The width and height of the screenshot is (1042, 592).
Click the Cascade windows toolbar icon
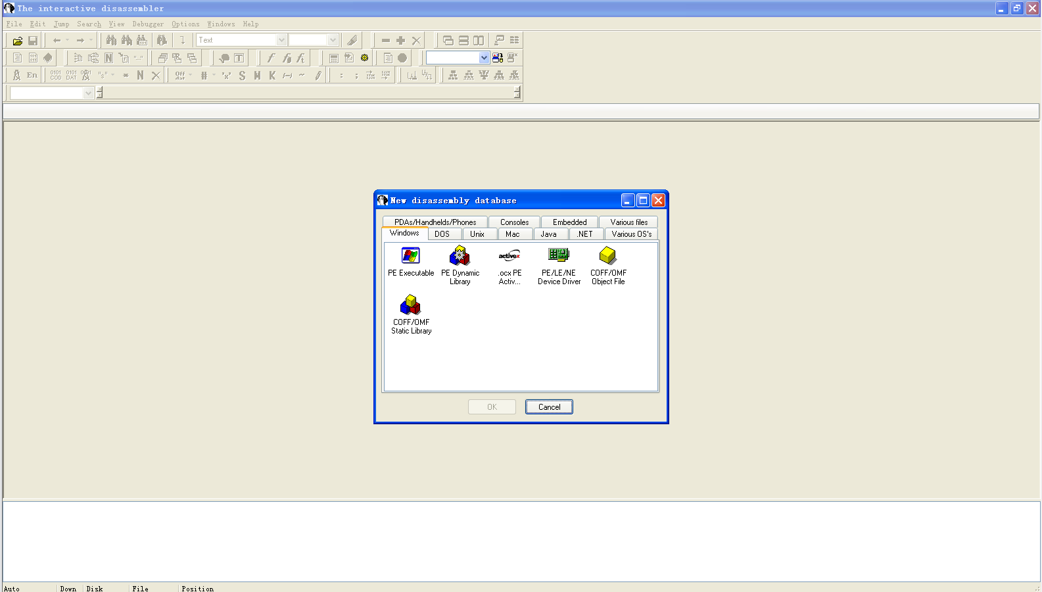(448, 40)
